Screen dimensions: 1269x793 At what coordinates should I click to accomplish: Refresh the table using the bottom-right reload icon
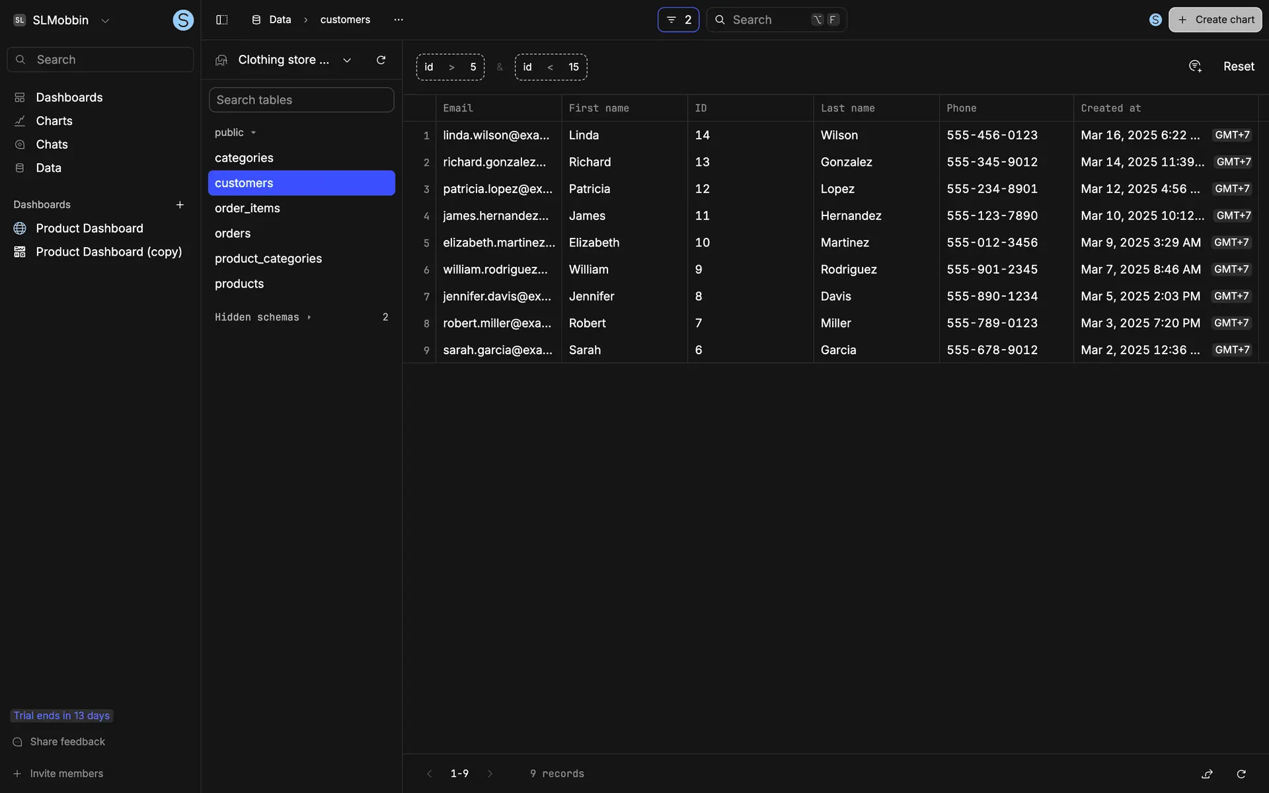(x=1241, y=774)
